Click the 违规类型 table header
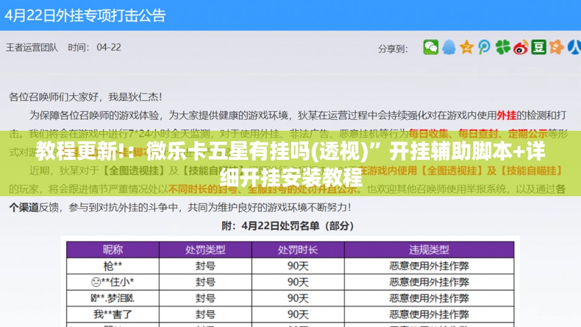This screenshot has height=327, width=581. [429, 249]
